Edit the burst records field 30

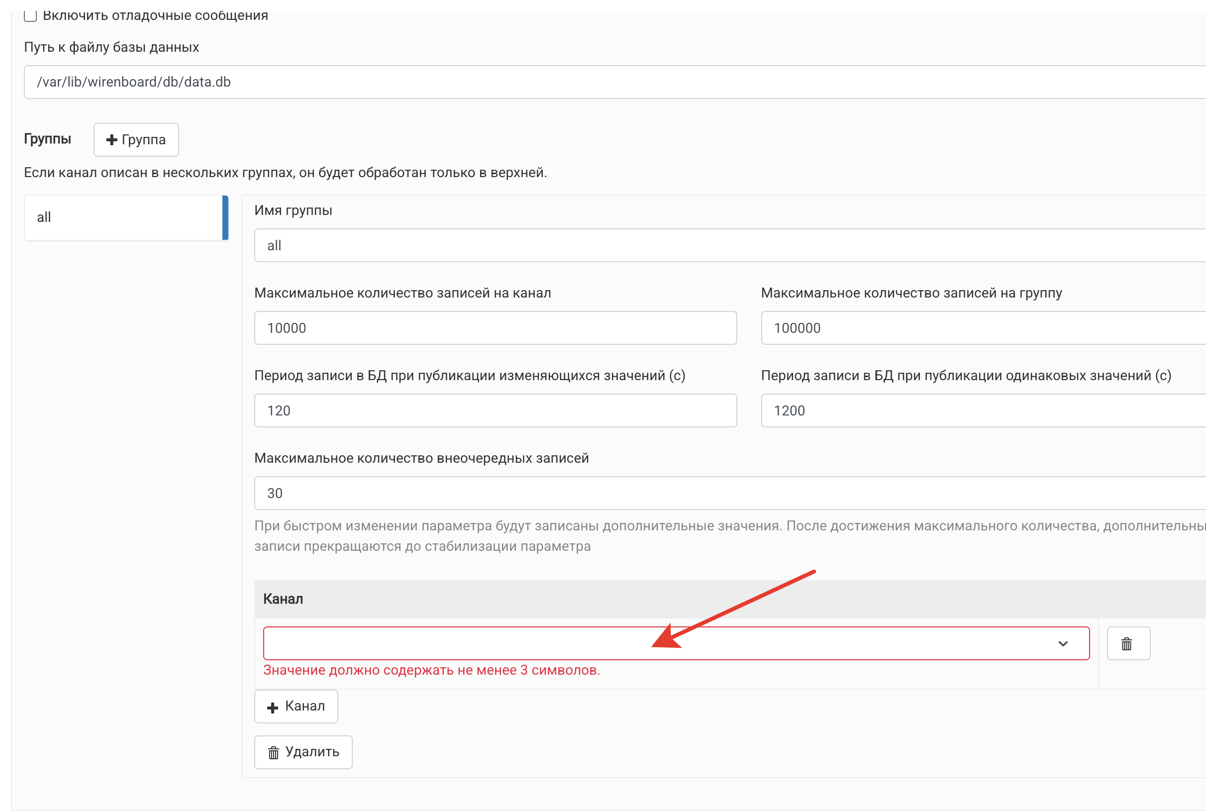(730, 493)
